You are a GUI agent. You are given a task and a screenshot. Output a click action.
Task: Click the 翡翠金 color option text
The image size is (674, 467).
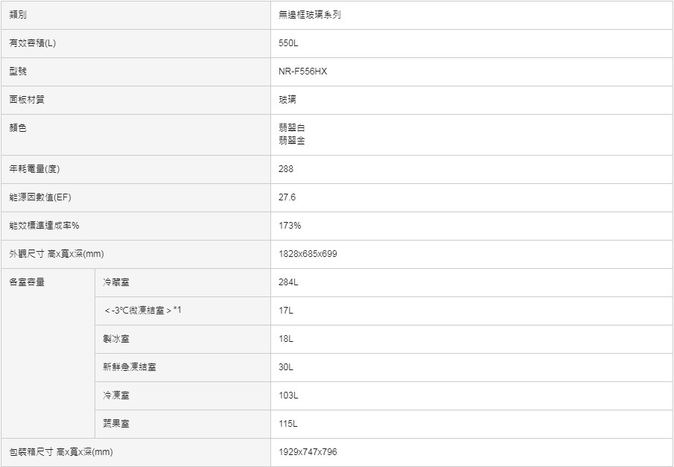click(292, 141)
